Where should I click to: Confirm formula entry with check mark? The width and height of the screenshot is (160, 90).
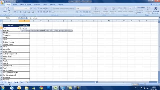coord(24,18)
